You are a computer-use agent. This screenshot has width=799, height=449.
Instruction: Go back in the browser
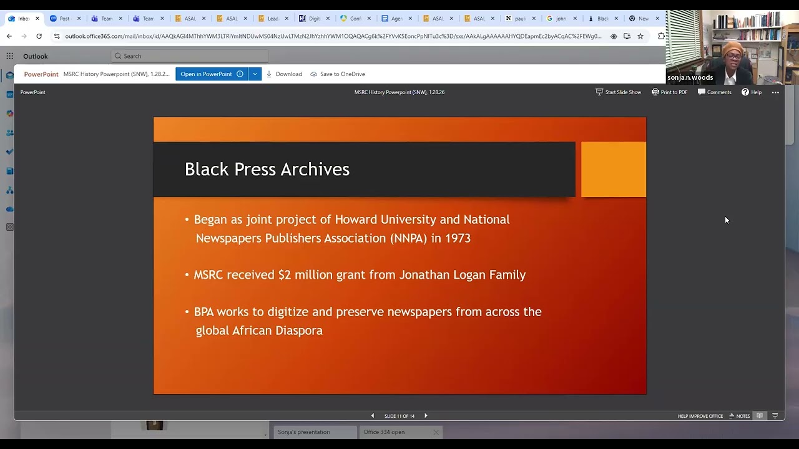(x=9, y=36)
